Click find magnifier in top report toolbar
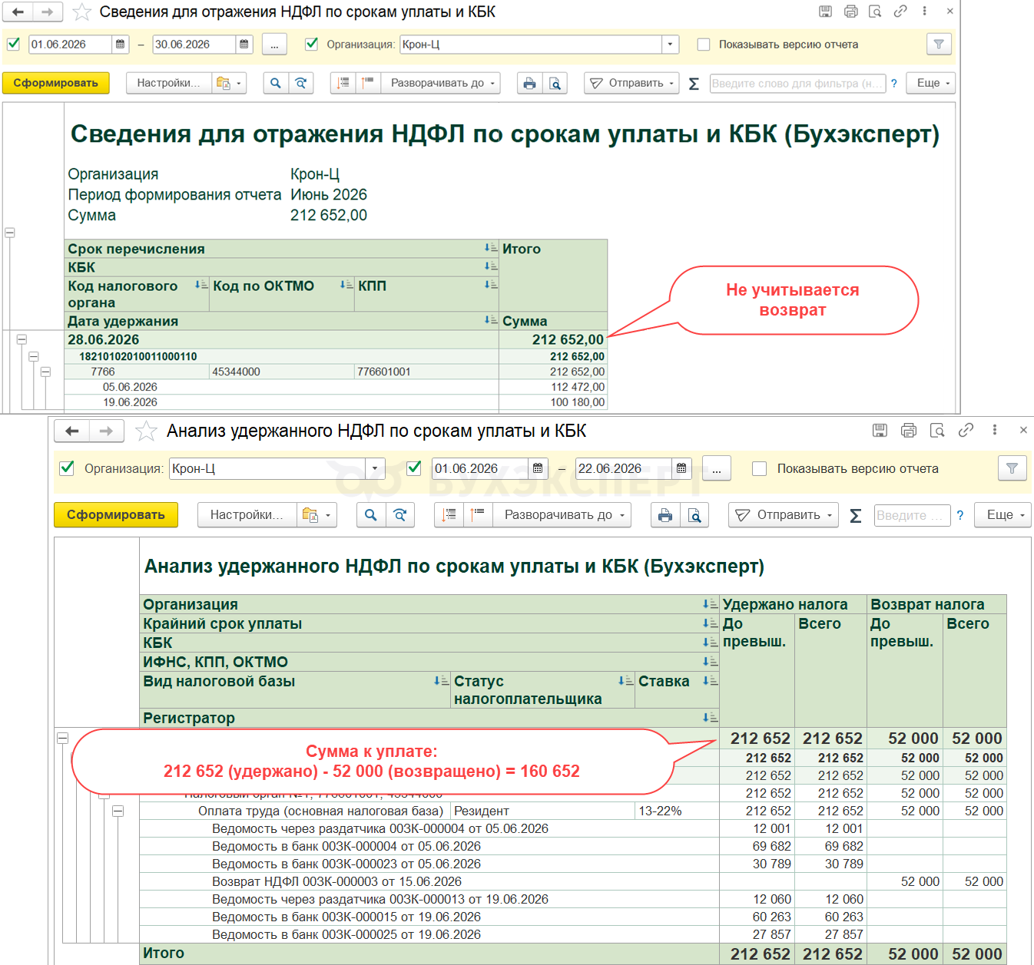Screen dimensions: 1034x965 pyautogui.click(x=276, y=83)
